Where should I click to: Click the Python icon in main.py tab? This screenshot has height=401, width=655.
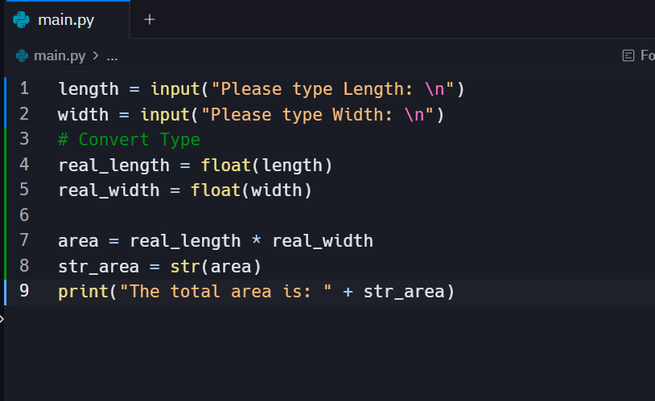pyautogui.click(x=21, y=19)
